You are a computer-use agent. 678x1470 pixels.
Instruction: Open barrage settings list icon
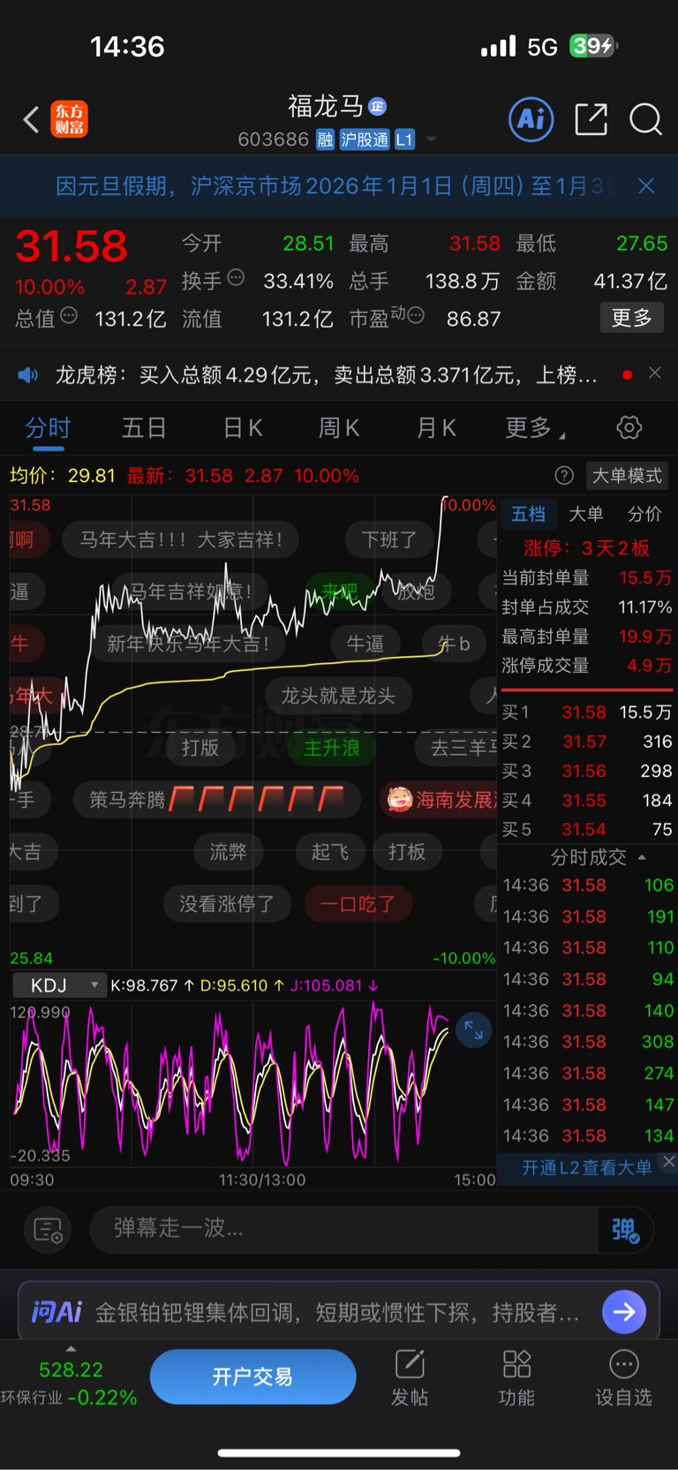[47, 1230]
